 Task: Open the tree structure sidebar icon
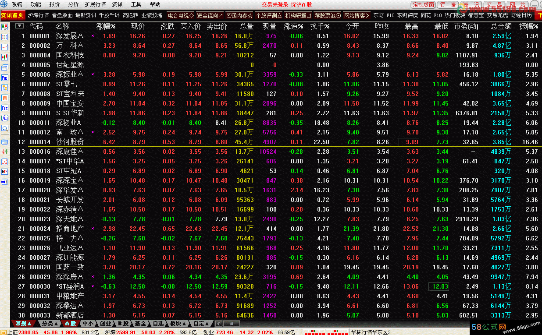pyautogui.click(x=5, y=88)
